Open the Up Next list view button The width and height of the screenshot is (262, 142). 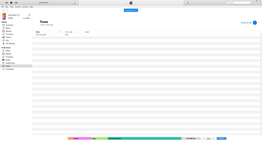(188, 3)
